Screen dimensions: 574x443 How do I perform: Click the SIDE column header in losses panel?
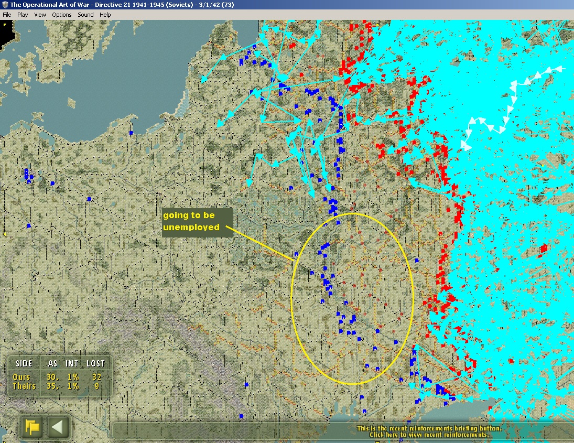tap(24, 363)
